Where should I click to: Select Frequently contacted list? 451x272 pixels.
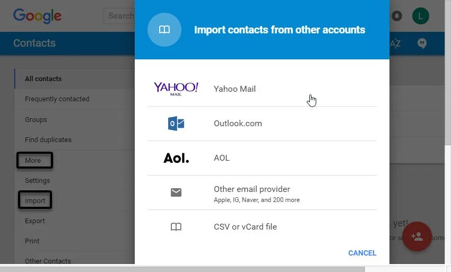[x=57, y=99]
